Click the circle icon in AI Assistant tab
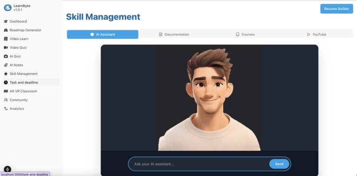This screenshot has width=357, height=176. pos(92,34)
